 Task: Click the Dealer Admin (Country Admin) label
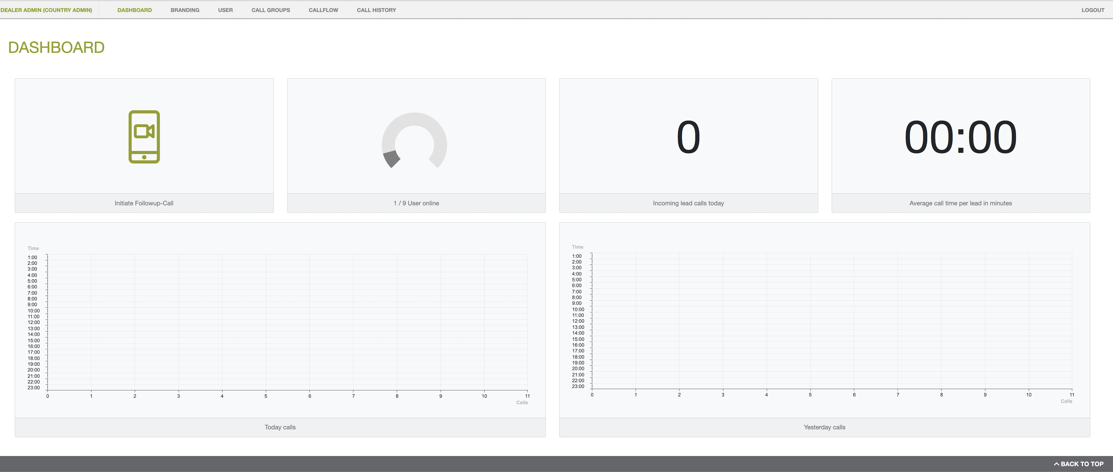(x=46, y=10)
